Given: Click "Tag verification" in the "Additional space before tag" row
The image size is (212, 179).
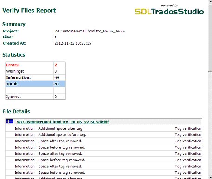Looking at the screenshot, I should tap(188, 135).
